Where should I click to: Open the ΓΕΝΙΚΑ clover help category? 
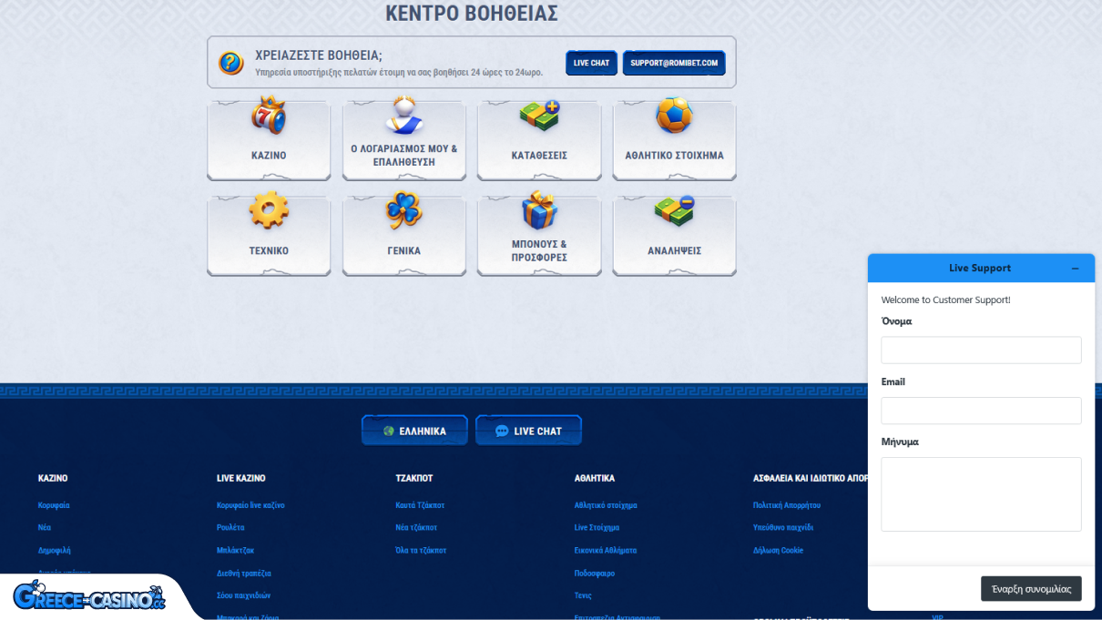point(404,235)
